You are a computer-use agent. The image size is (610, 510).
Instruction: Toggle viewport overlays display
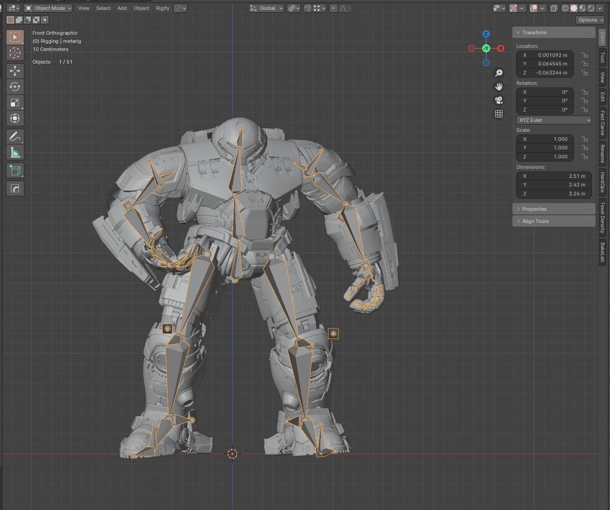coord(534,8)
